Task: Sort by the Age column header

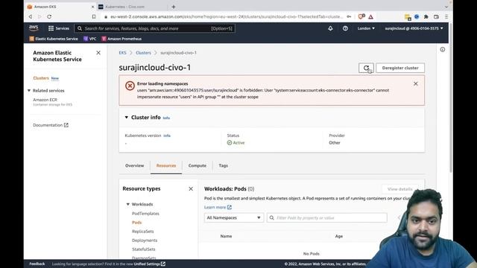Action: (338, 236)
